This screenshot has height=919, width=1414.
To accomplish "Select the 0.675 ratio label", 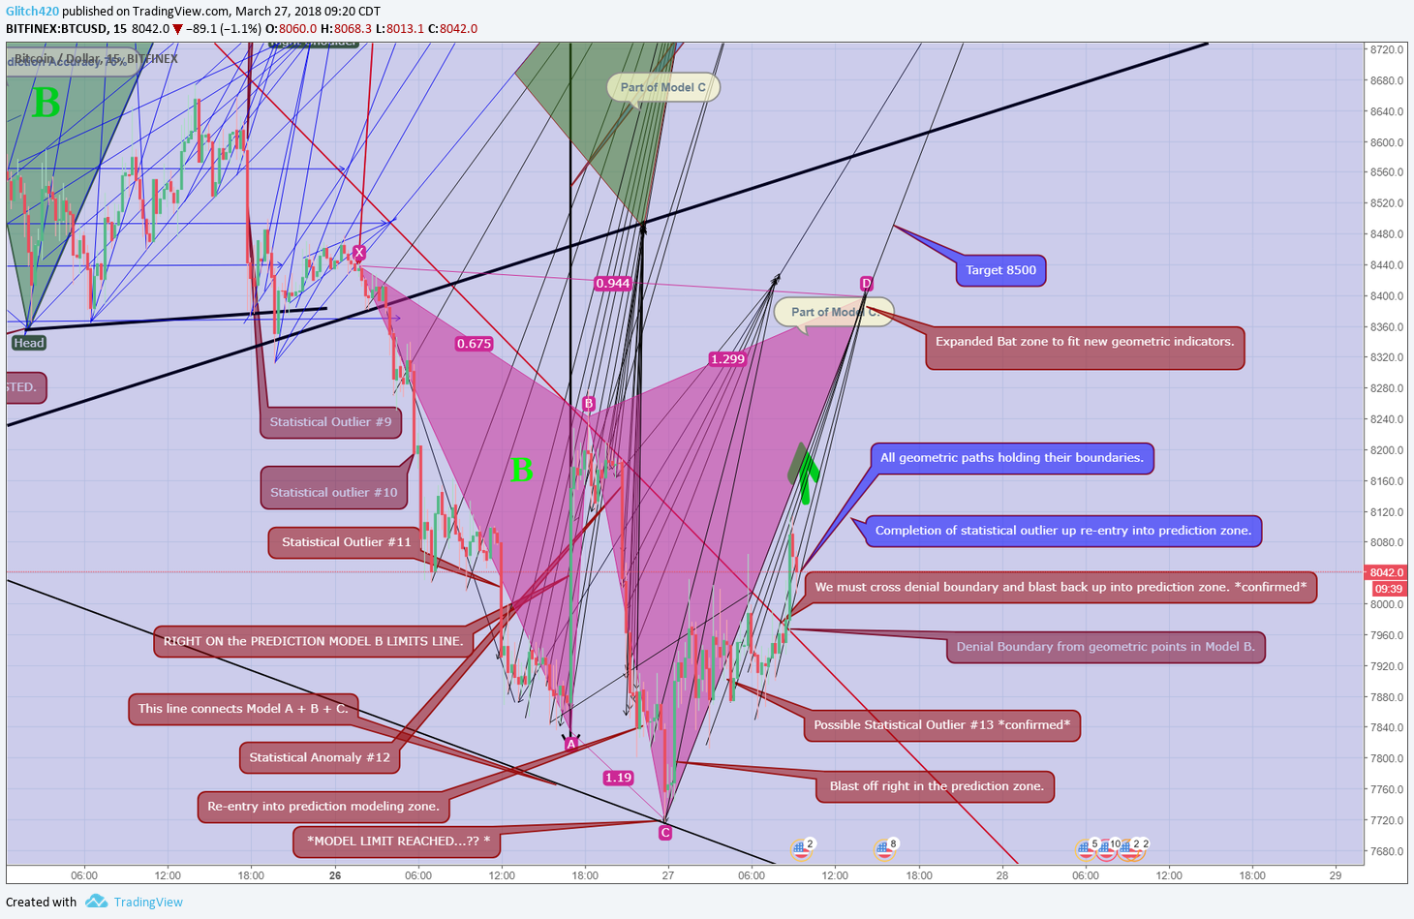I will (x=474, y=344).
